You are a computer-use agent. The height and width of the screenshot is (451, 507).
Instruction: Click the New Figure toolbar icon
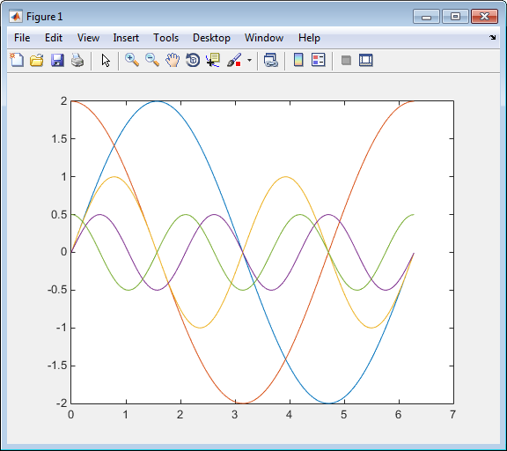[x=17, y=60]
